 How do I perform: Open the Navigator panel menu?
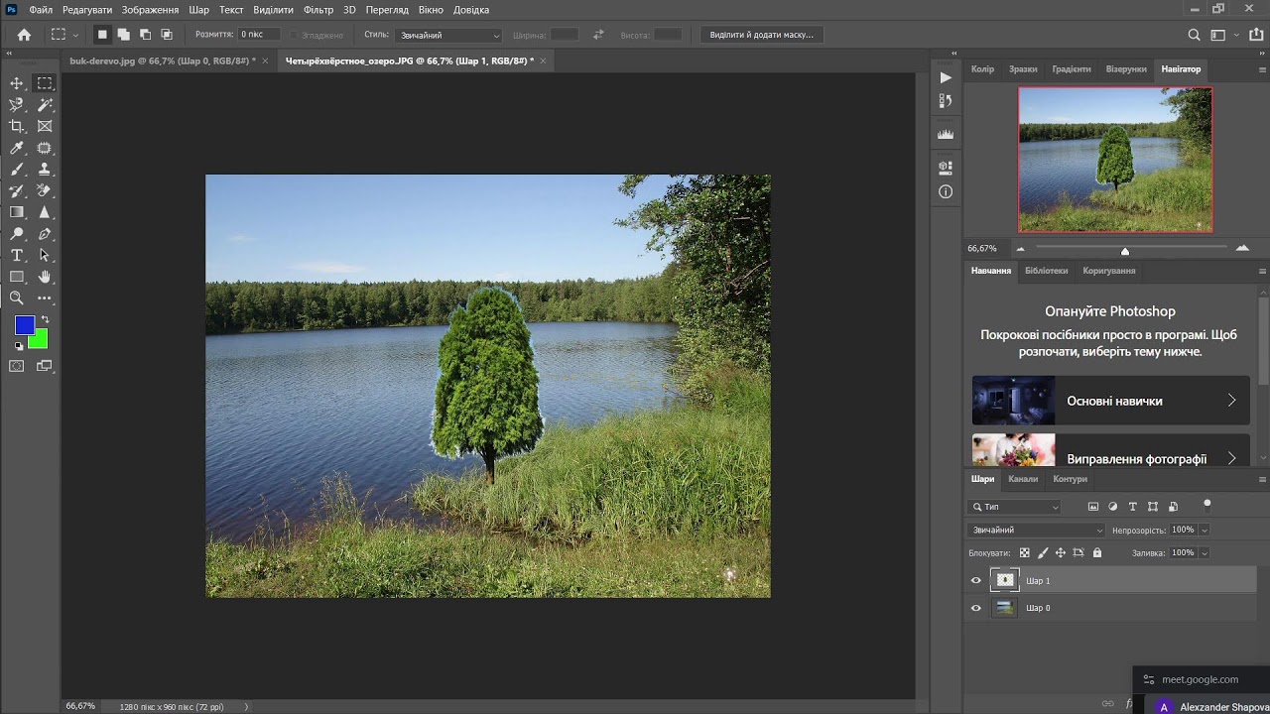pyautogui.click(x=1262, y=69)
